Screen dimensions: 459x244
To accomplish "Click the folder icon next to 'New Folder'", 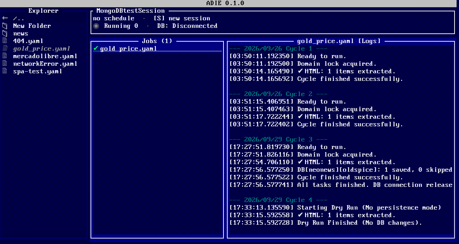I will (x=5, y=26).
